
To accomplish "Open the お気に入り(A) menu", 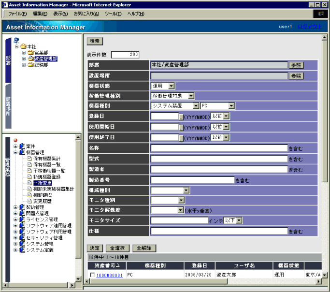I will click(x=86, y=14).
